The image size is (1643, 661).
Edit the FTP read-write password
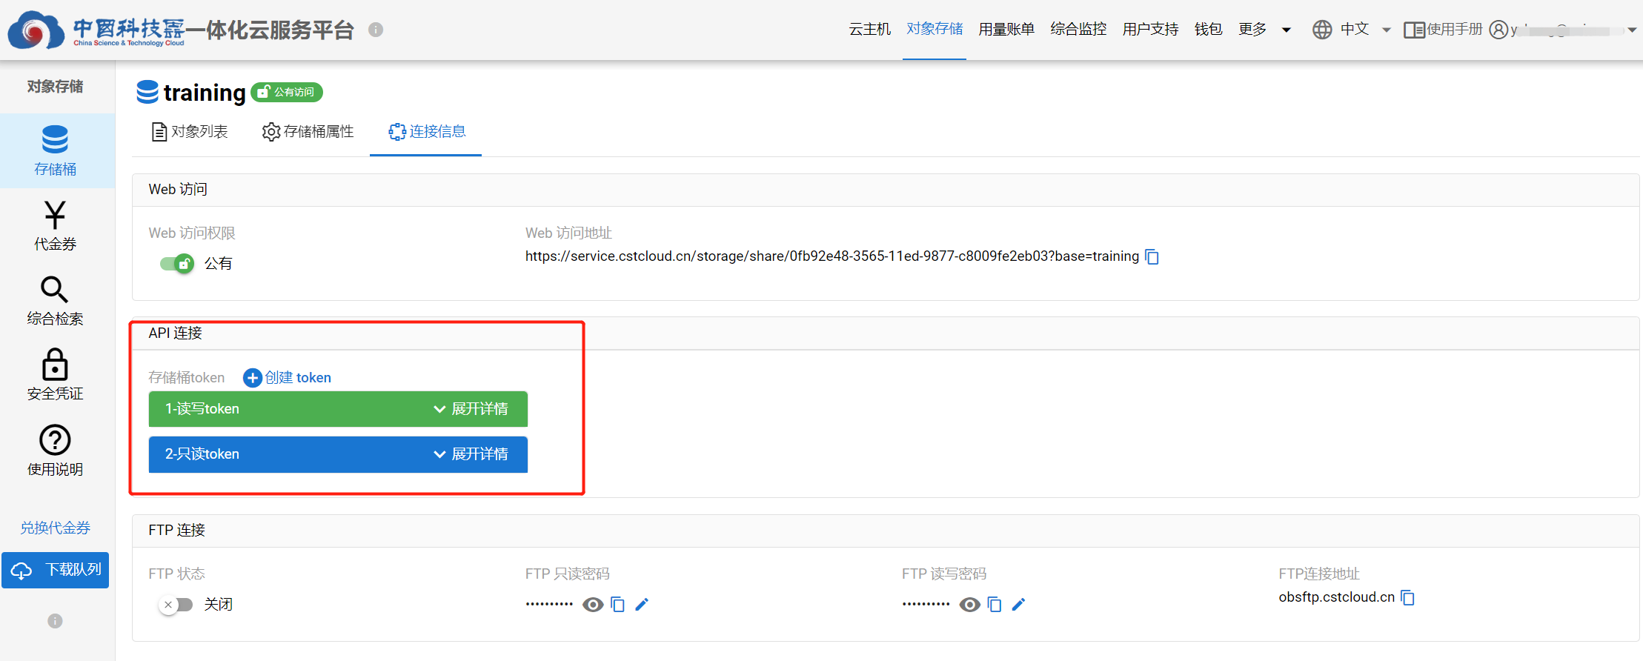pos(1018,605)
